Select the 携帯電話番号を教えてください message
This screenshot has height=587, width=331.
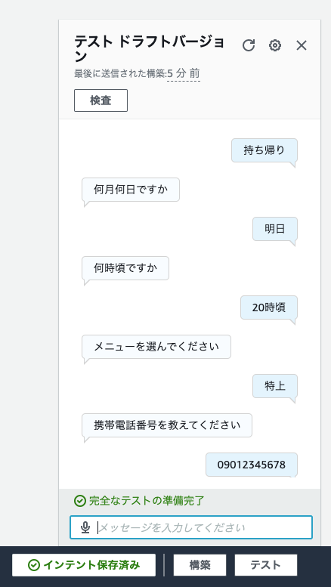coord(167,425)
